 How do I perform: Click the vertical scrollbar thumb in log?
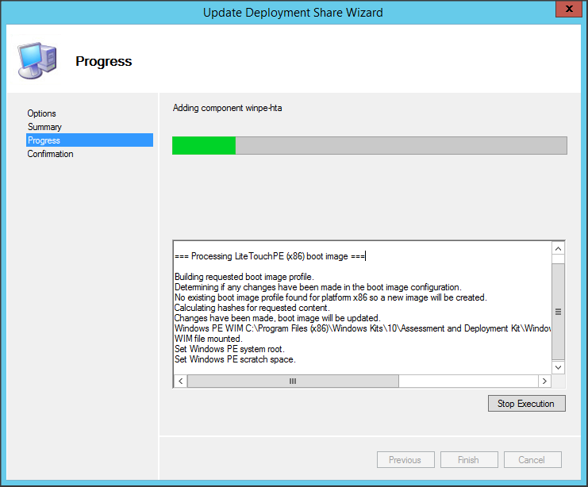pos(559,312)
